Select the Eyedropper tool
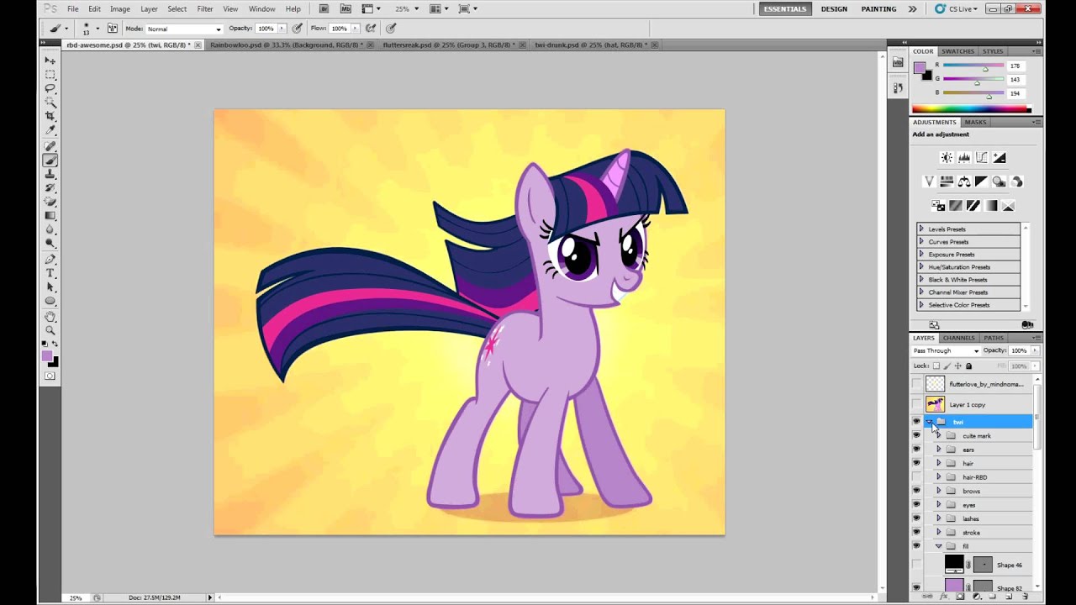Screen dimensions: 1076x605 pos(50,131)
